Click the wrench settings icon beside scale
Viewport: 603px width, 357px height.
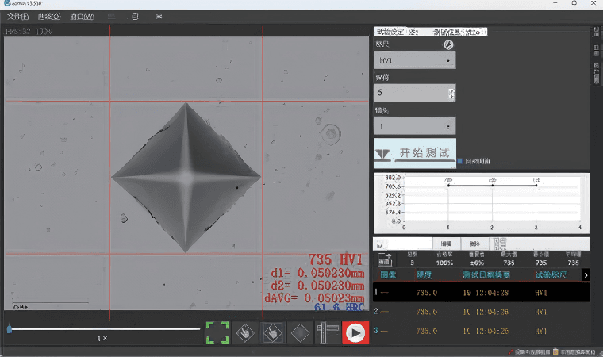point(448,44)
